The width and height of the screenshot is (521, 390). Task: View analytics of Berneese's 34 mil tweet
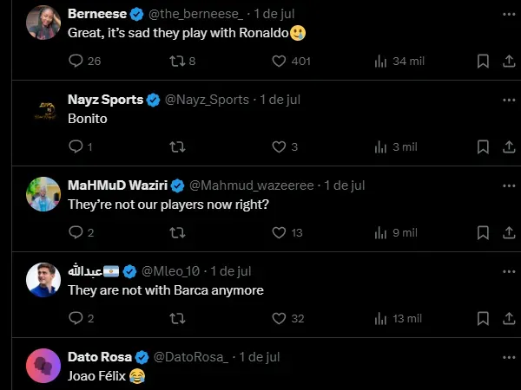380,62
